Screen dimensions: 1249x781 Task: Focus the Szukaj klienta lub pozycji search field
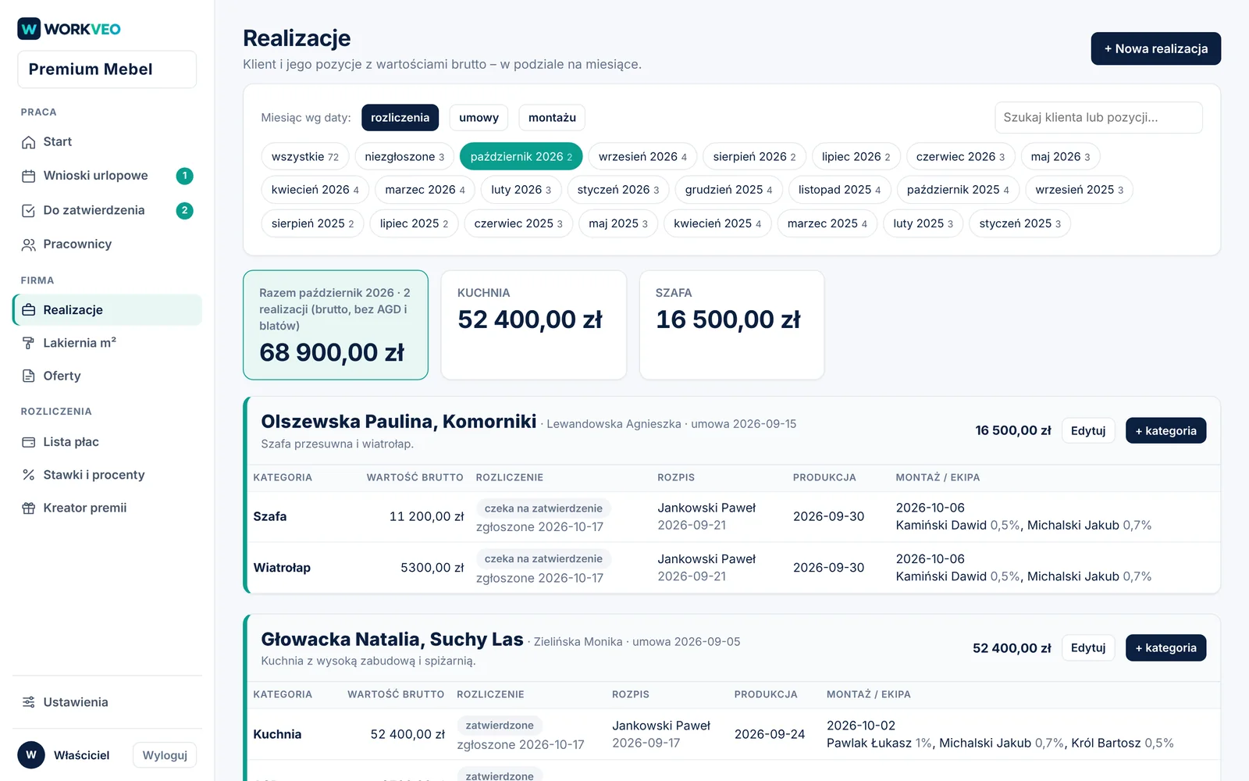pyautogui.click(x=1098, y=118)
